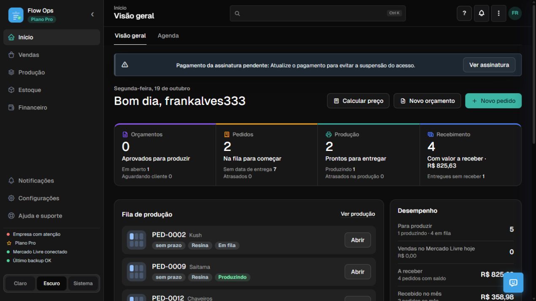Go to Produção in the sidebar
The image size is (536, 301).
52,73
